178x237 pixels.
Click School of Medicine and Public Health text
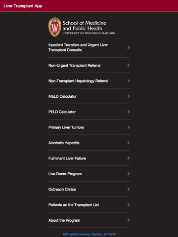(84, 26)
